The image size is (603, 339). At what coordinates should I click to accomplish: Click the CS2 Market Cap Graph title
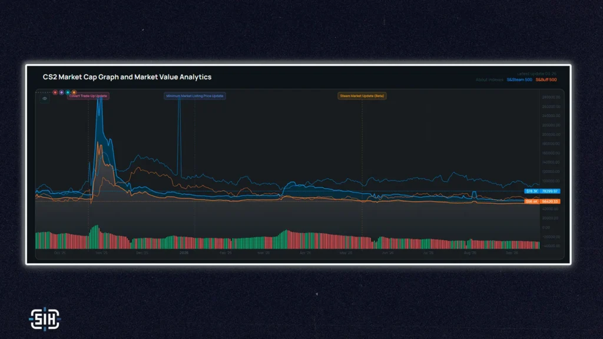click(127, 77)
